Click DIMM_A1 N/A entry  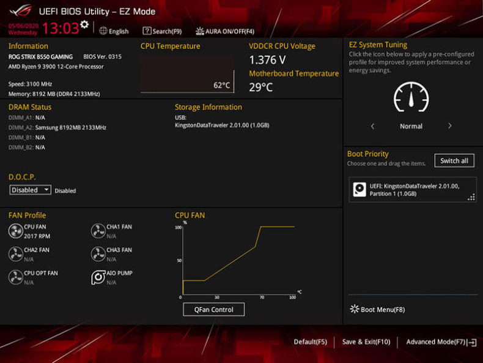coord(27,118)
